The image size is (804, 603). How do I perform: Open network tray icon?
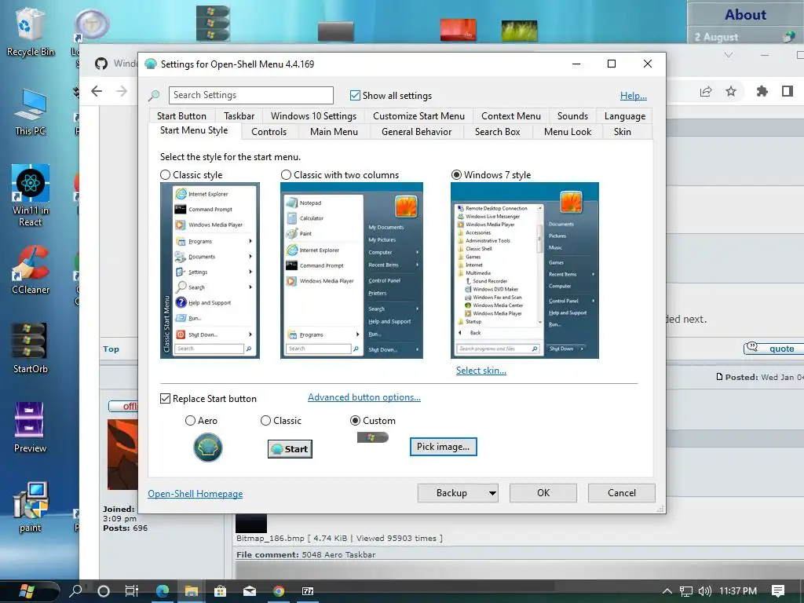click(x=685, y=591)
